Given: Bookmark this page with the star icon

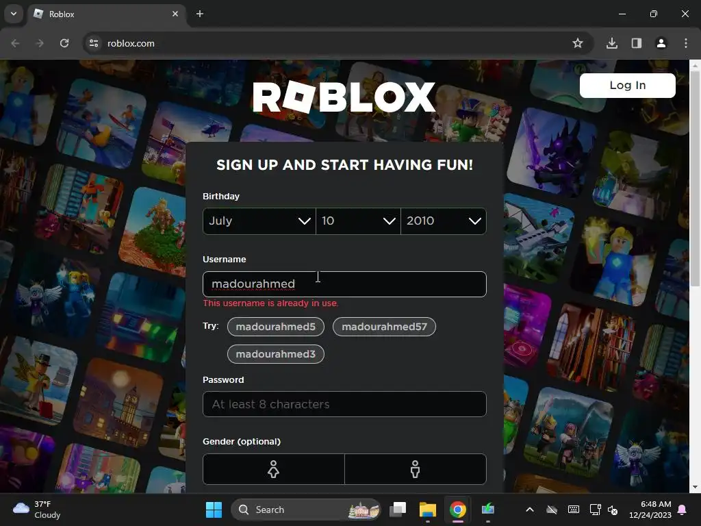Looking at the screenshot, I should click(x=578, y=43).
